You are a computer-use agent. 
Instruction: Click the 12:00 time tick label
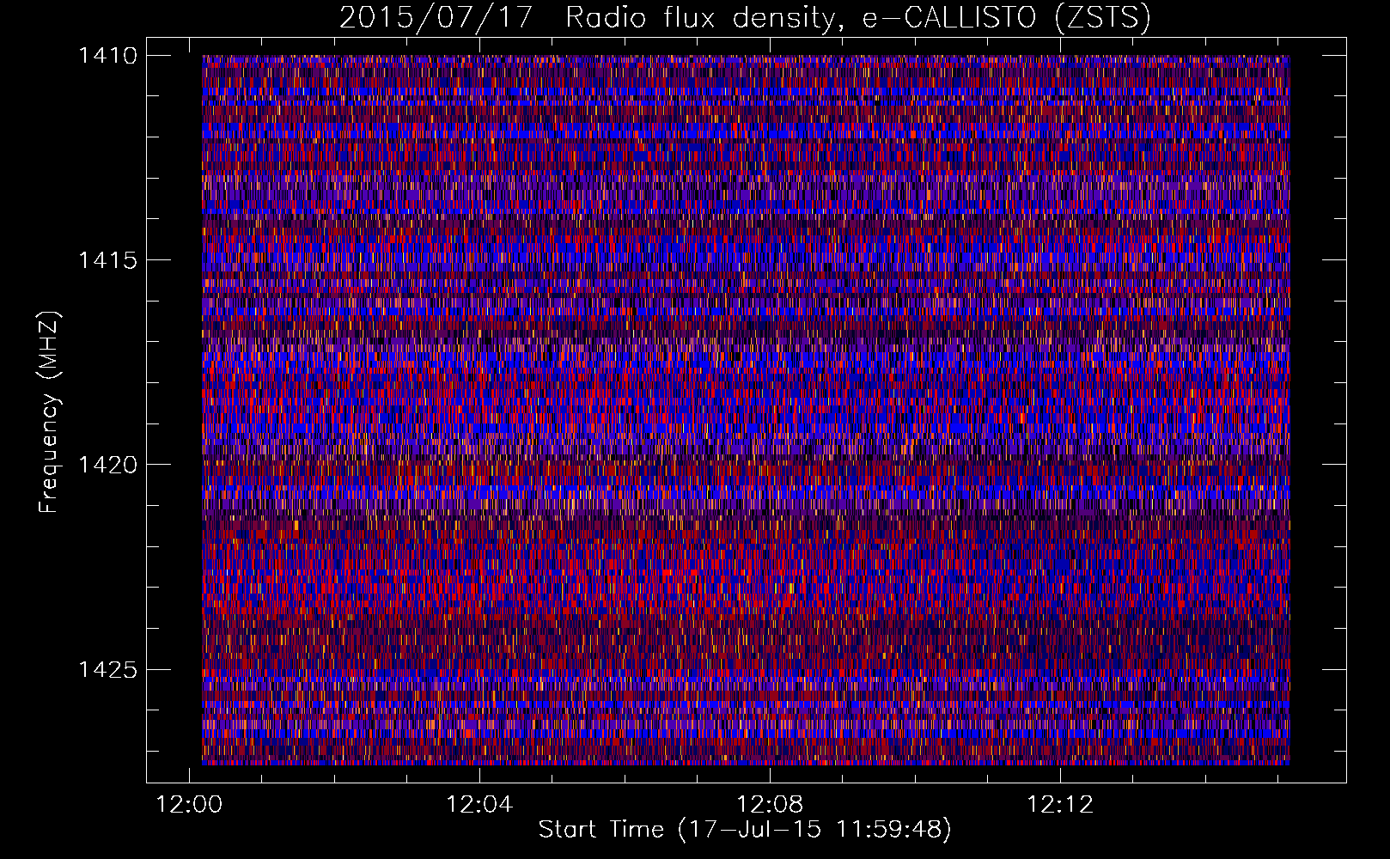tap(189, 804)
